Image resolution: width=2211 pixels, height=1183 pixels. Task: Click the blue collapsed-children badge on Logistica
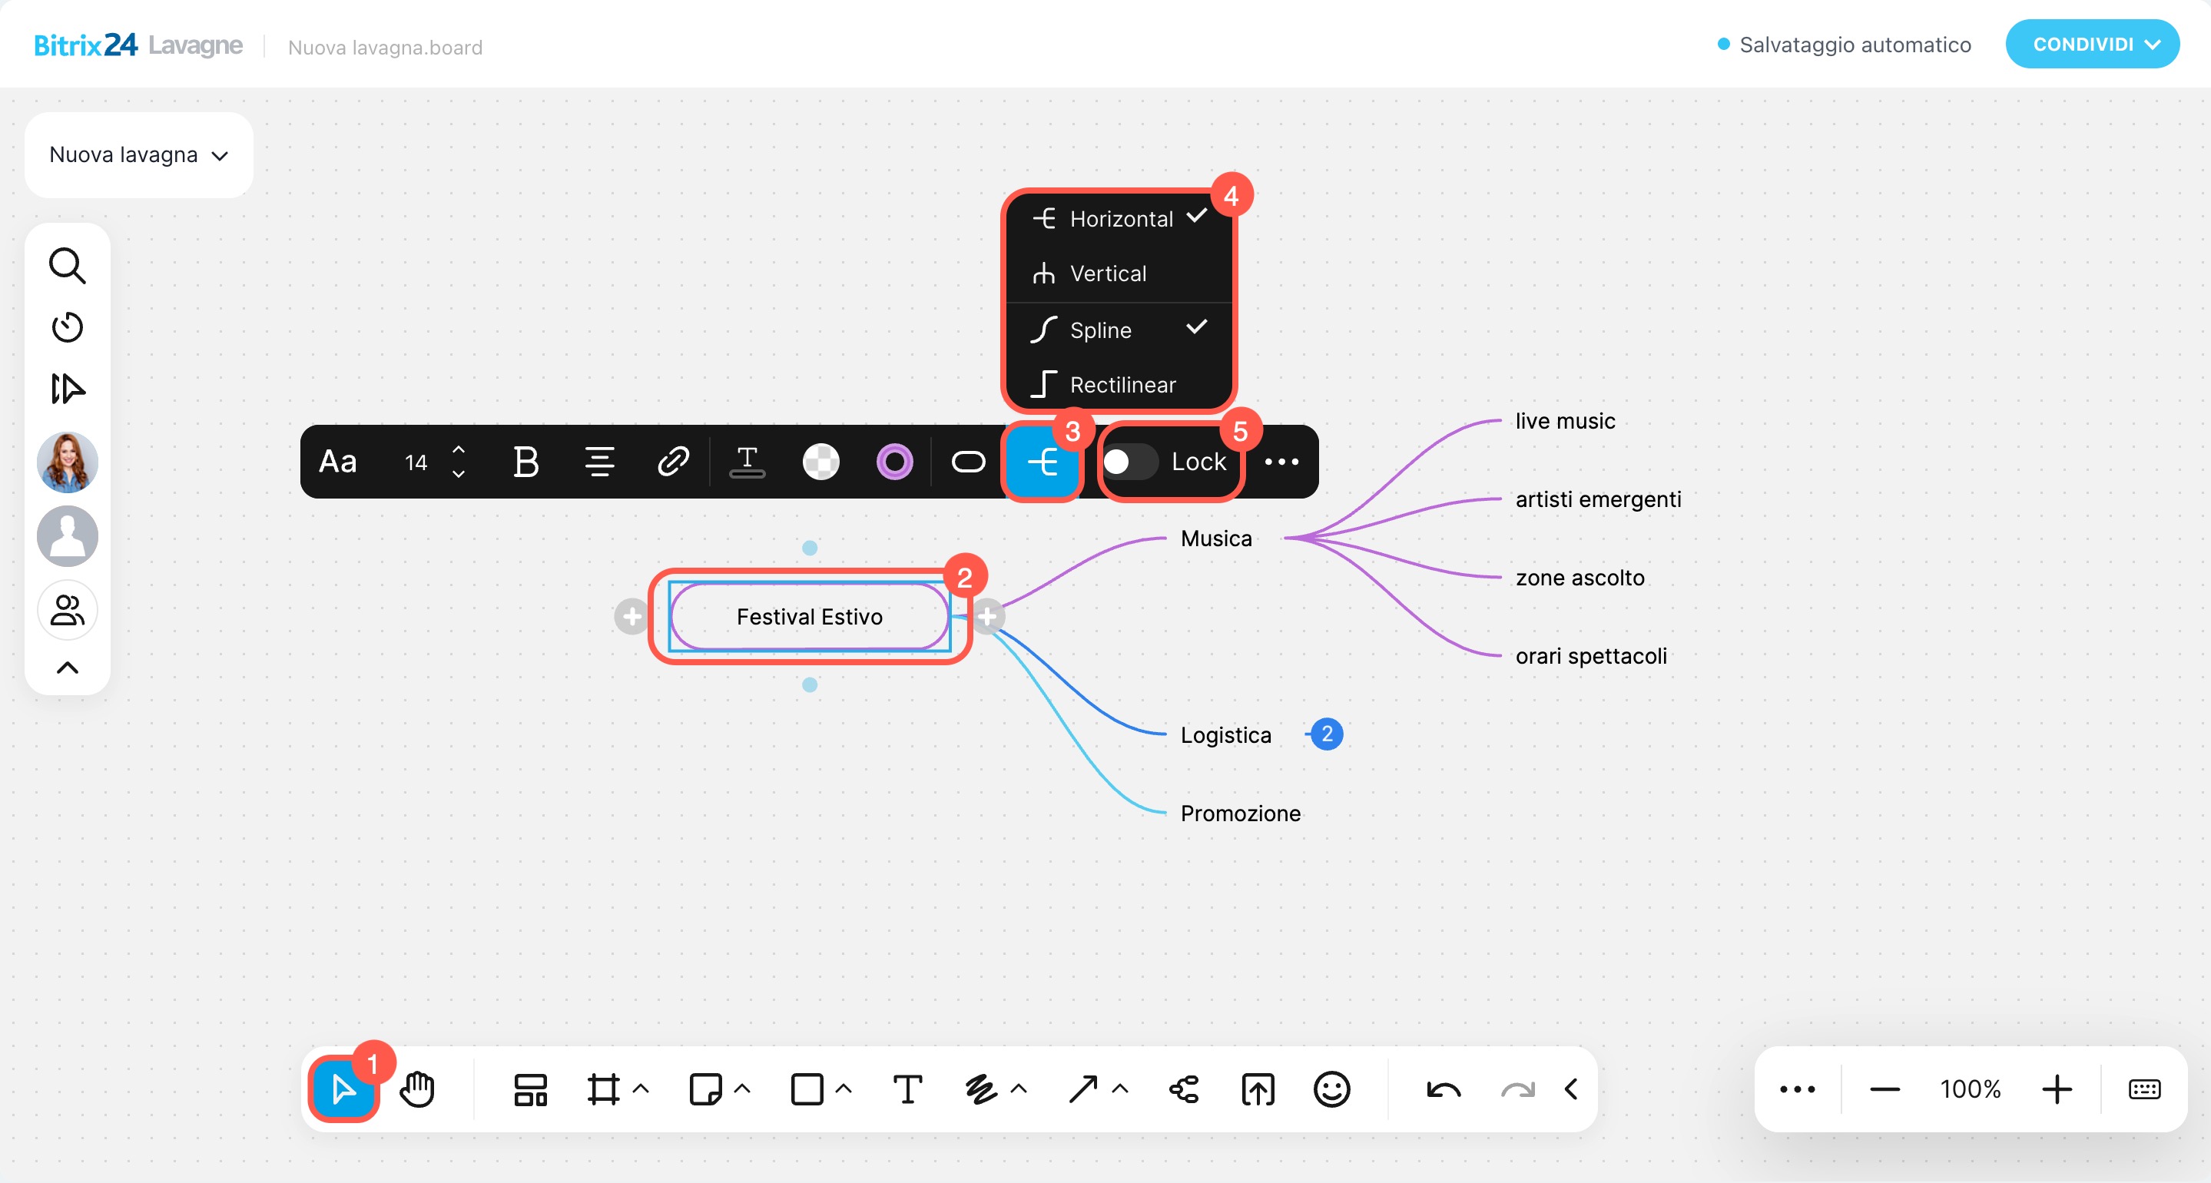1327,734
